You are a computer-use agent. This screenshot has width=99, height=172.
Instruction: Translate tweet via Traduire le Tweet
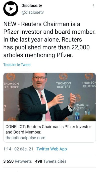[17, 65]
